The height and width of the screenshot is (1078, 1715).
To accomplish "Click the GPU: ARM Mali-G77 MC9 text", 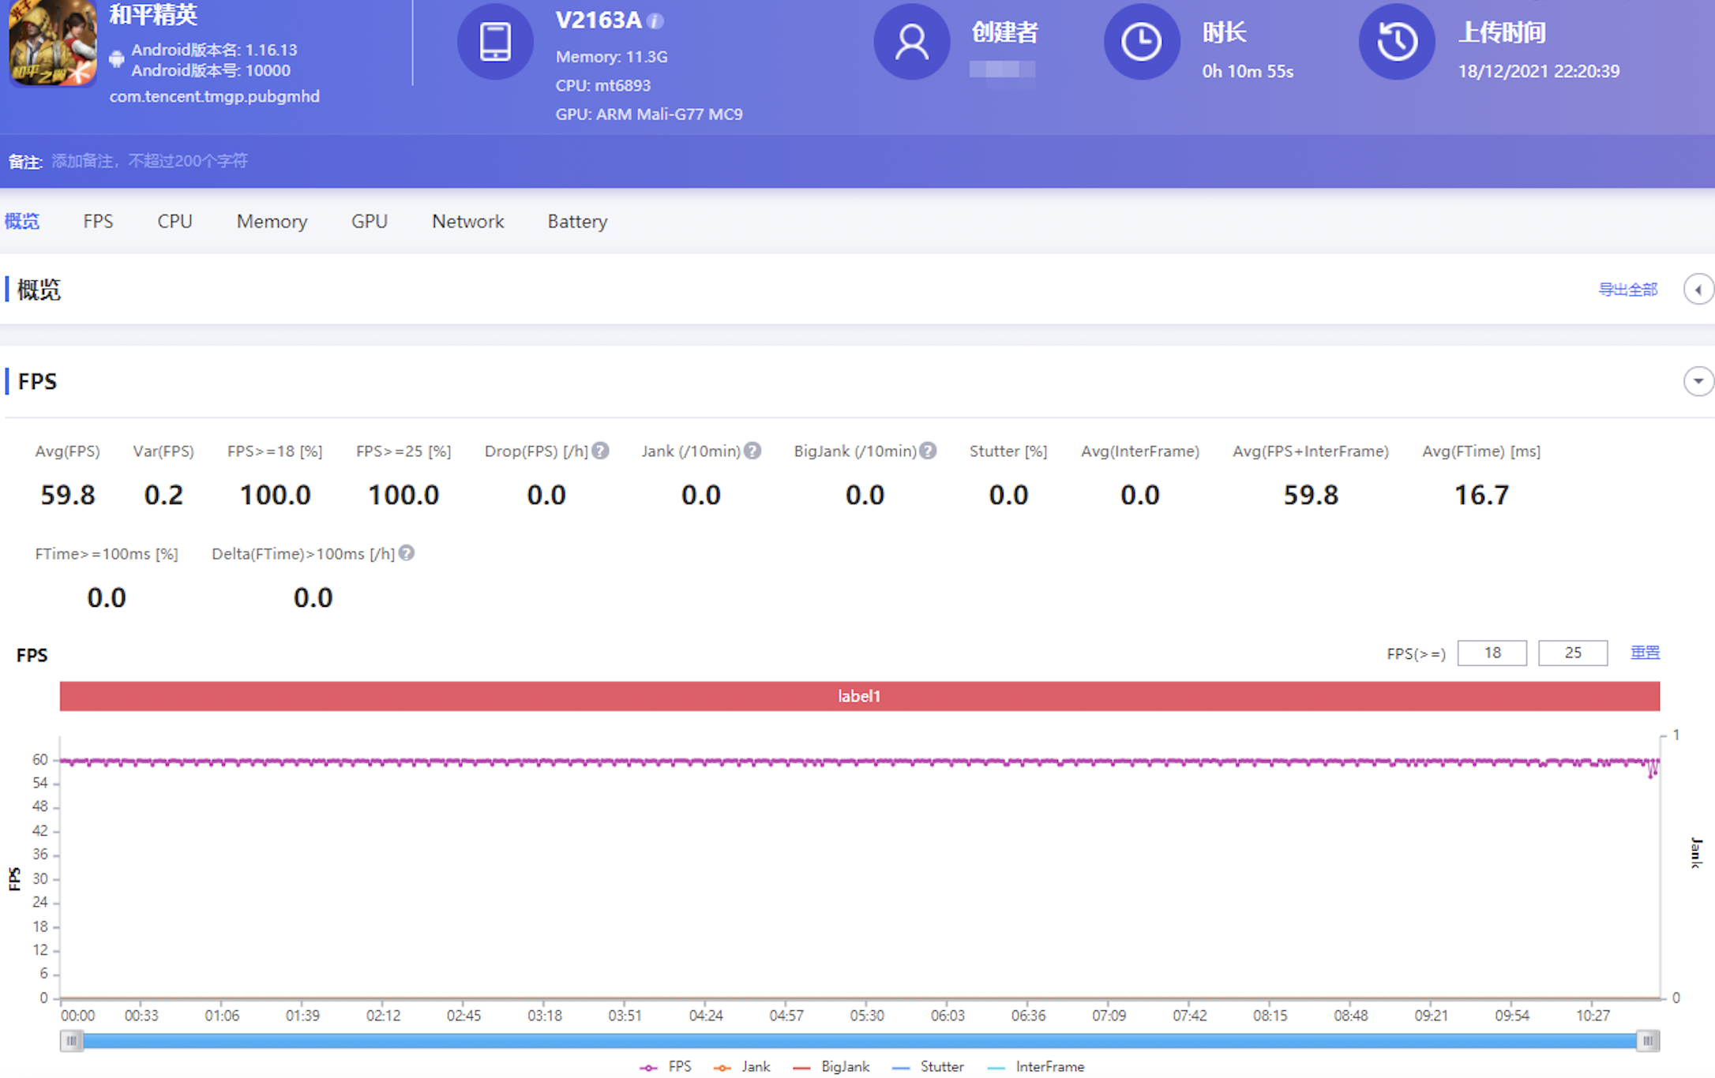I will (649, 114).
